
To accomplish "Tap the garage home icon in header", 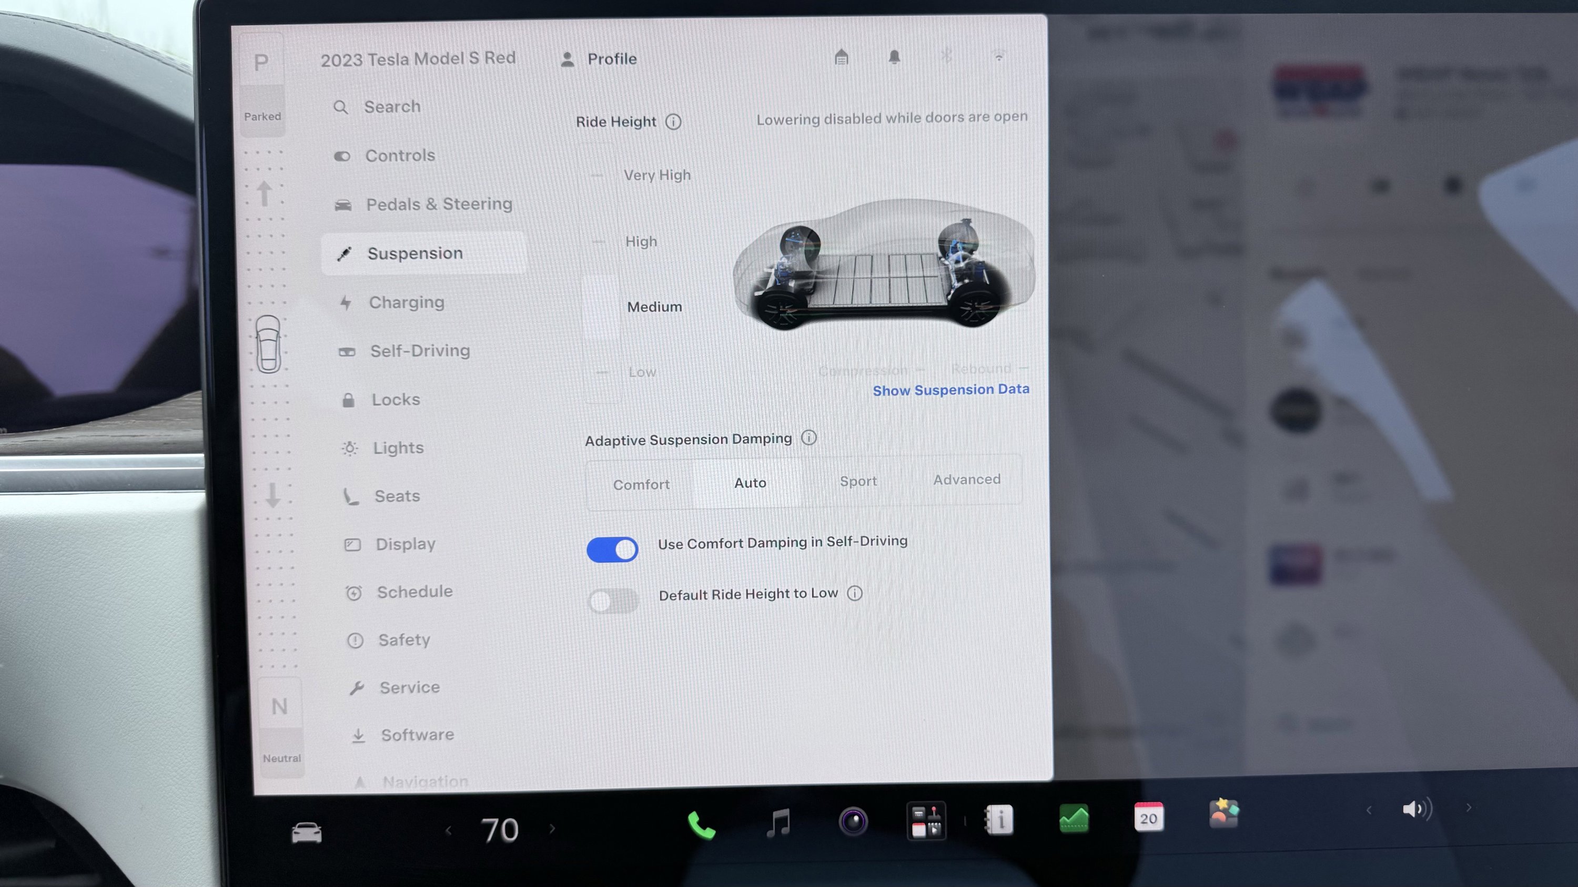I will [842, 57].
